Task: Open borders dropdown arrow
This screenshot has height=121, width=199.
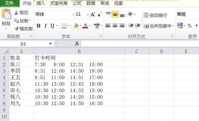Action: pyautogui.click(x=69, y=26)
